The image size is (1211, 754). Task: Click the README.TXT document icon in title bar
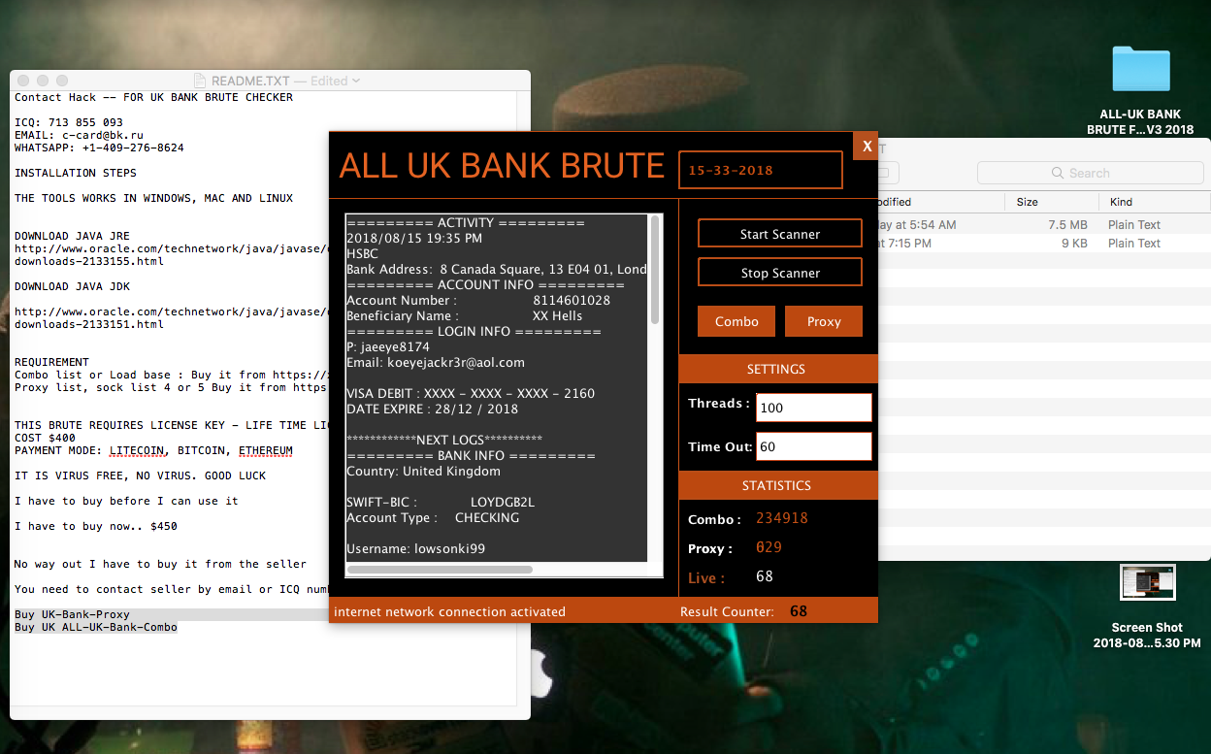(201, 81)
